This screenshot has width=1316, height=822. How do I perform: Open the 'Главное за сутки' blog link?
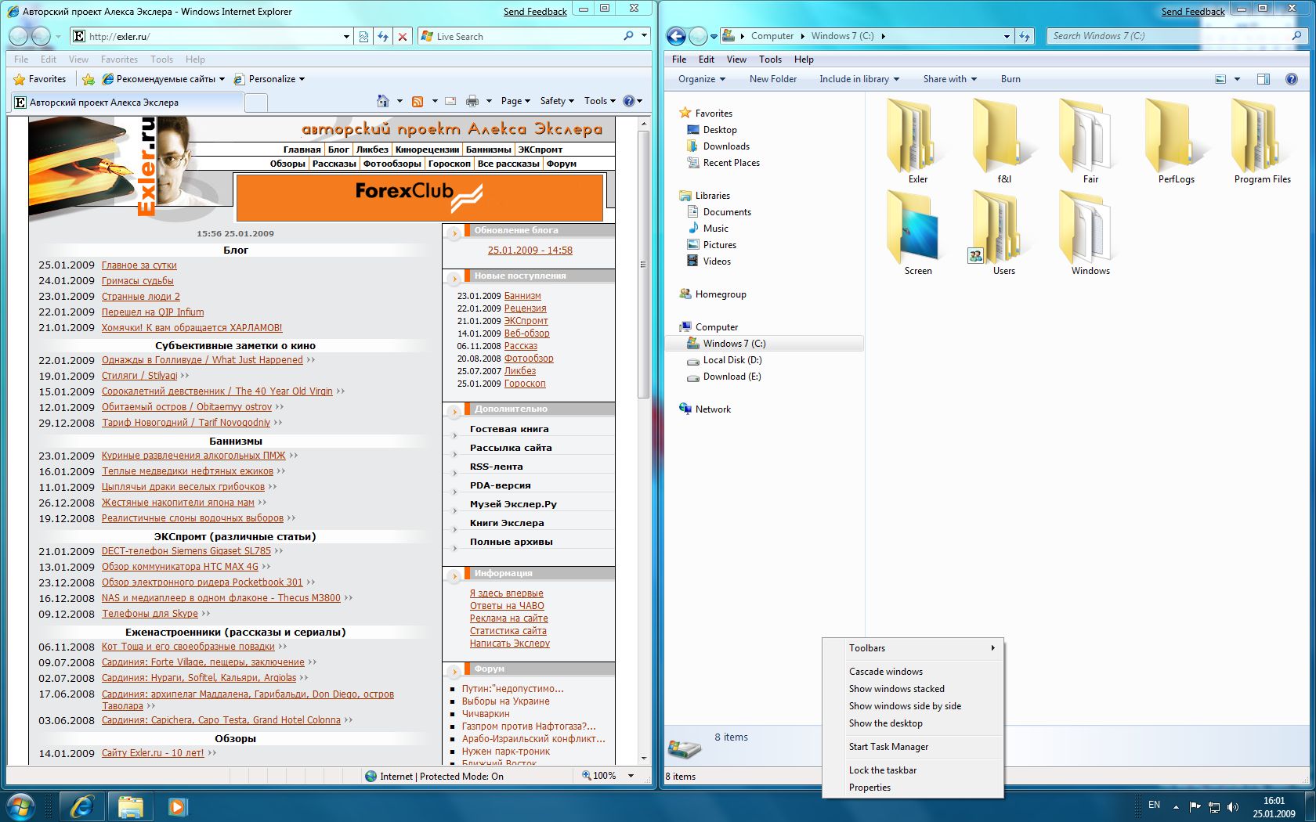tap(139, 265)
